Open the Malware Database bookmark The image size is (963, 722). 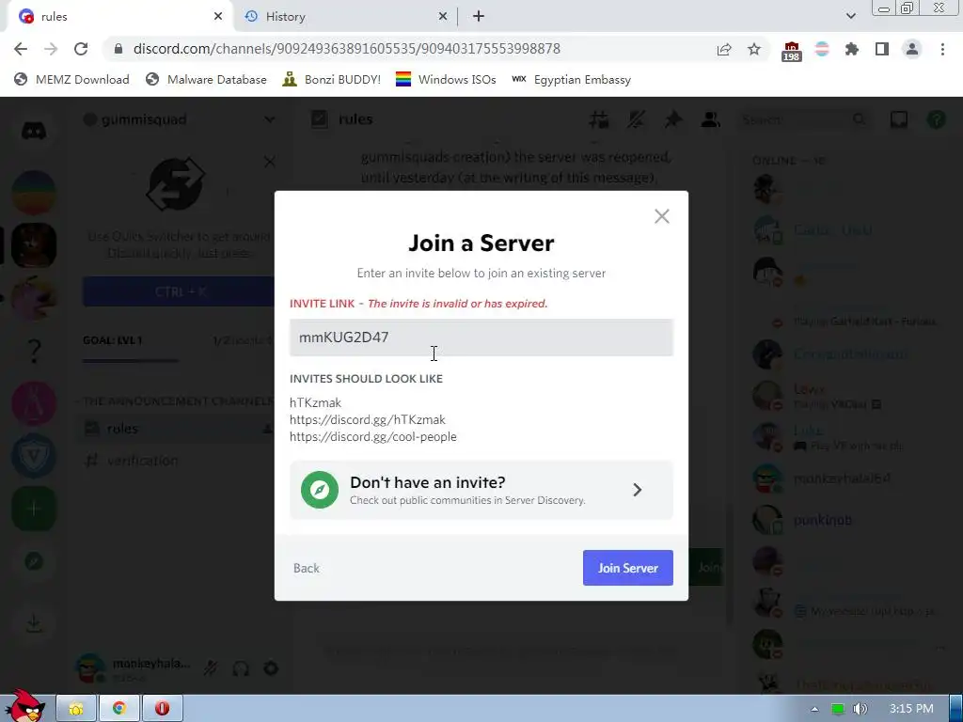206,80
